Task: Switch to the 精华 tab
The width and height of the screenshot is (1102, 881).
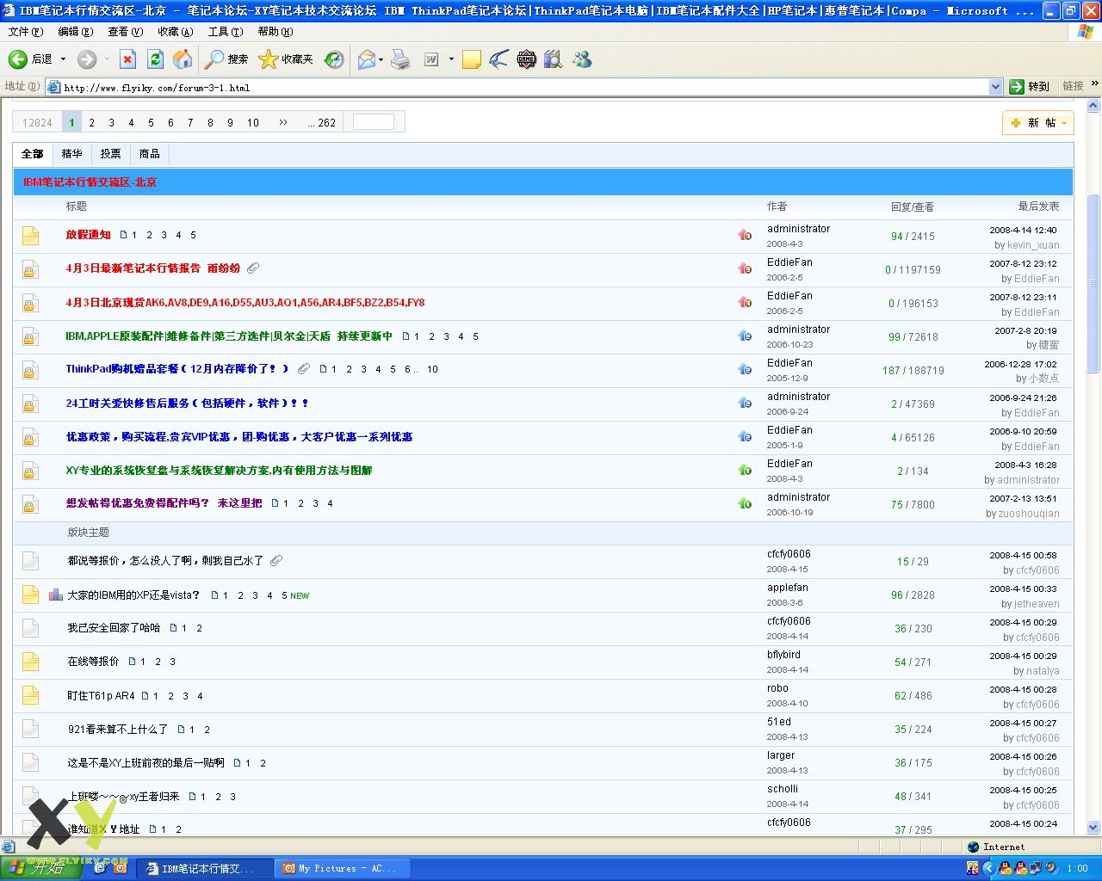Action: 71,154
